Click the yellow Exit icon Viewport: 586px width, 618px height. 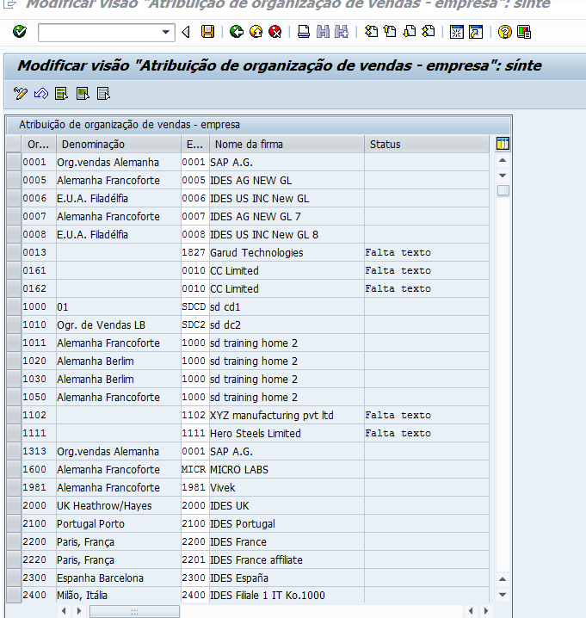(256, 32)
